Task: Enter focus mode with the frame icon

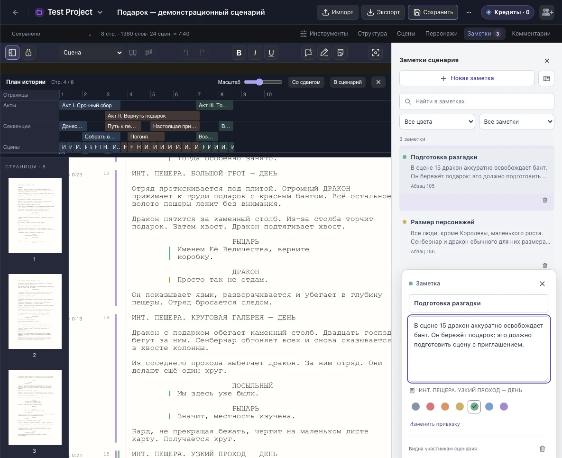Action: (375, 53)
